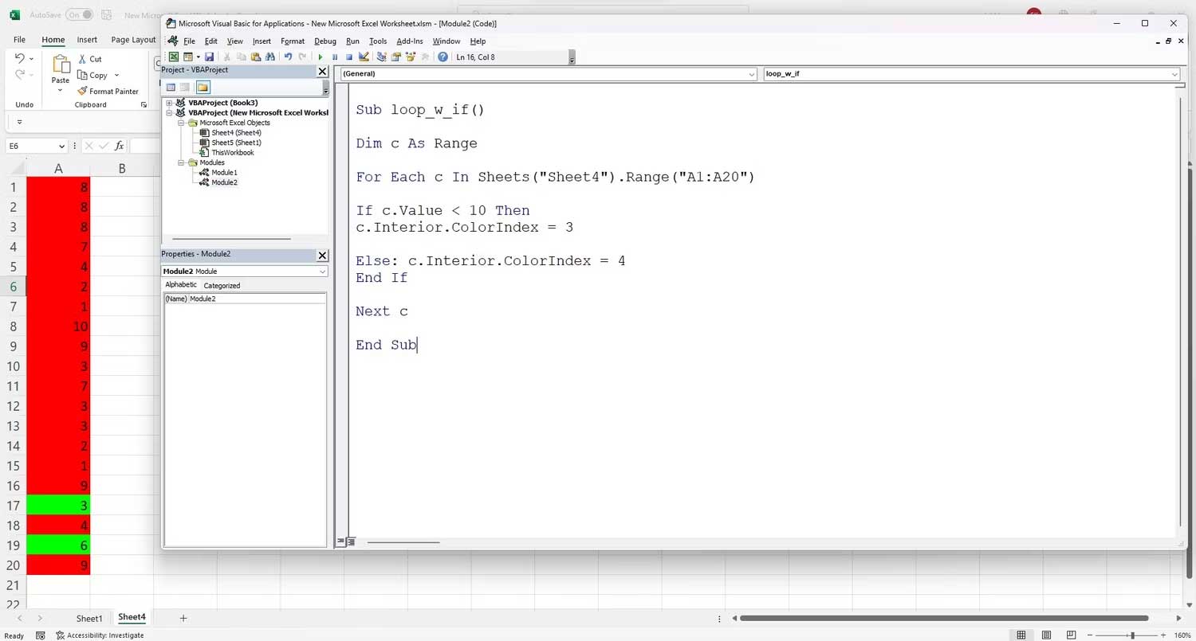
Task: Open Find using the binoculars icon
Action: click(270, 57)
